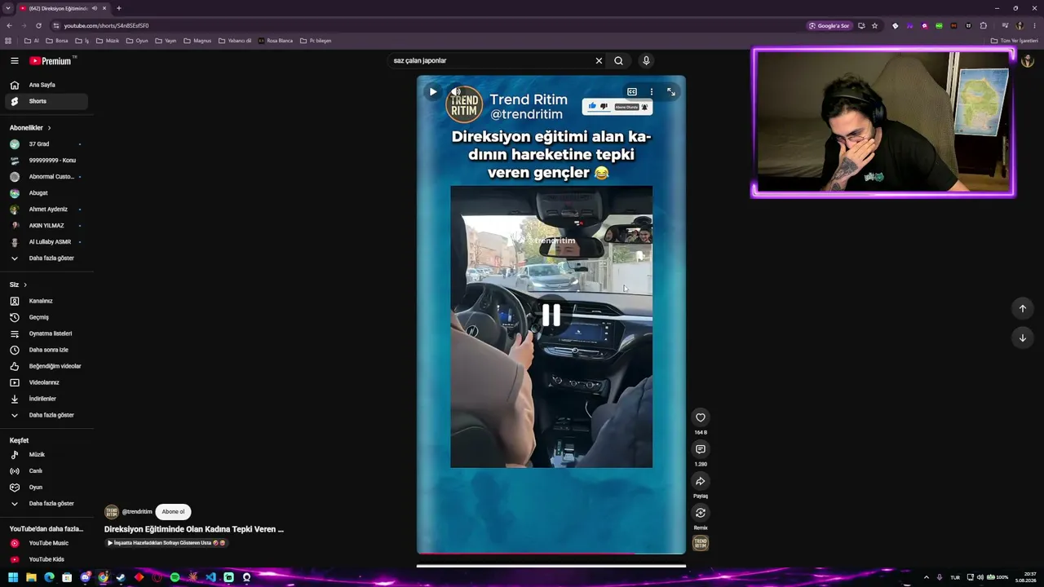Open YouTube Kids link
The height and width of the screenshot is (587, 1044).
46,559
